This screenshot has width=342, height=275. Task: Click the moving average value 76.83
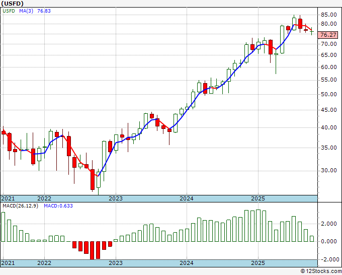click(44, 11)
